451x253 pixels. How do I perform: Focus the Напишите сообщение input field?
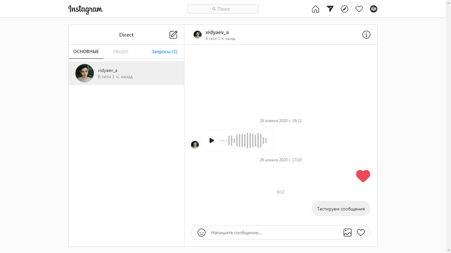pos(274,233)
